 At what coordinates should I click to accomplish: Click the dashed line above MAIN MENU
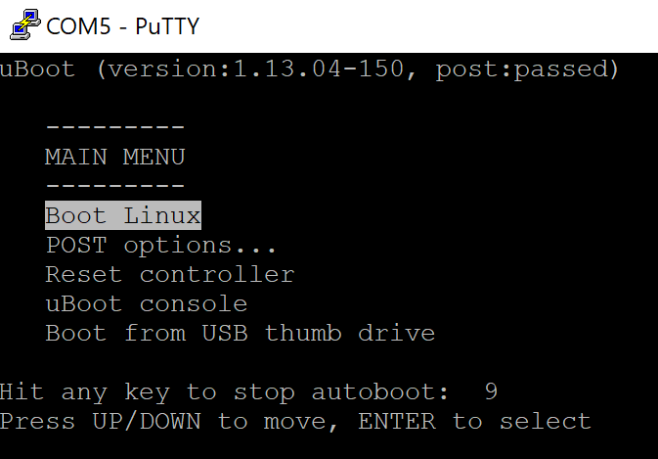click(115, 126)
